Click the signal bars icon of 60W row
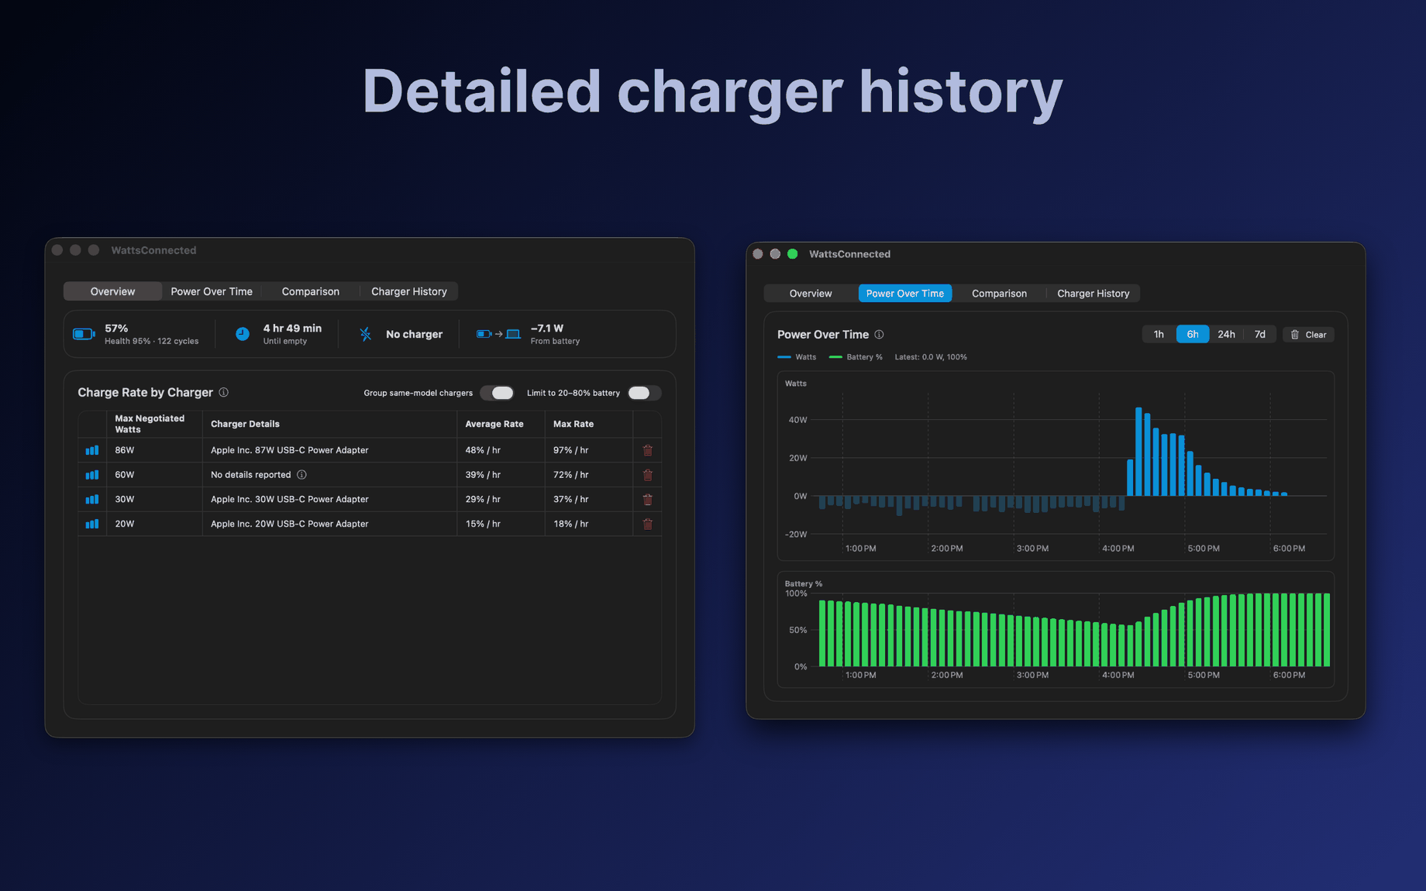 92,475
